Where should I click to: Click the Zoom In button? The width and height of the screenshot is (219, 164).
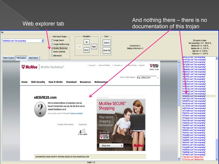click(x=106, y=43)
